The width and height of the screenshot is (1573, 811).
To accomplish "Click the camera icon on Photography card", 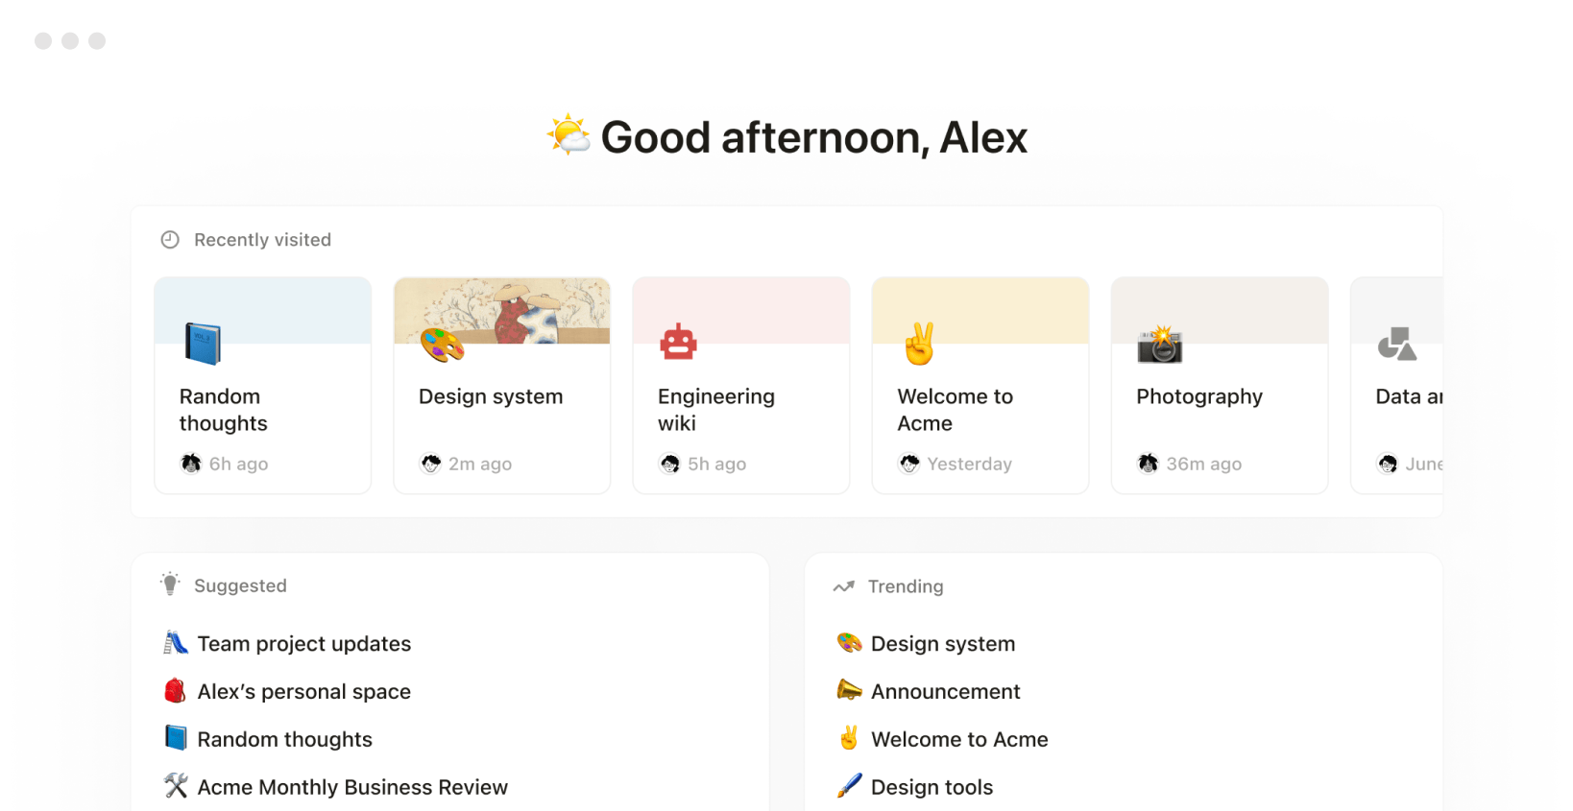I will coord(1160,345).
